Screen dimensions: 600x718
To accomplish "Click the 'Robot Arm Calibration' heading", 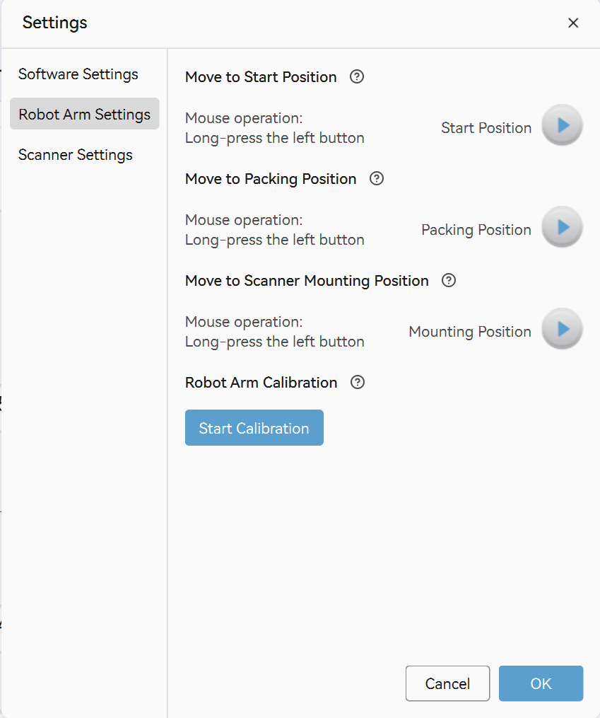I will pos(261,383).
